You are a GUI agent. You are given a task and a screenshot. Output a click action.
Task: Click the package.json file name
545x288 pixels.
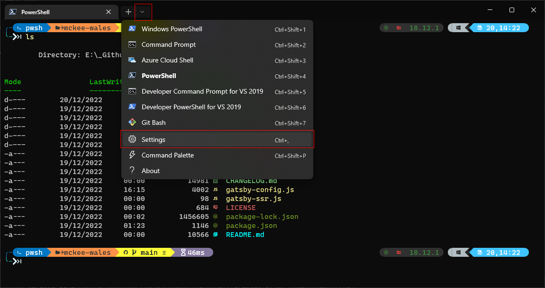point(252,226)
